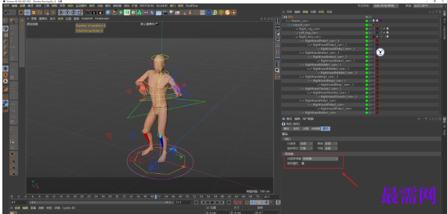This screenshot has width=447, height=214.
Task: Collapse the Layout_con+ tree node
Action: pos(288,25)
